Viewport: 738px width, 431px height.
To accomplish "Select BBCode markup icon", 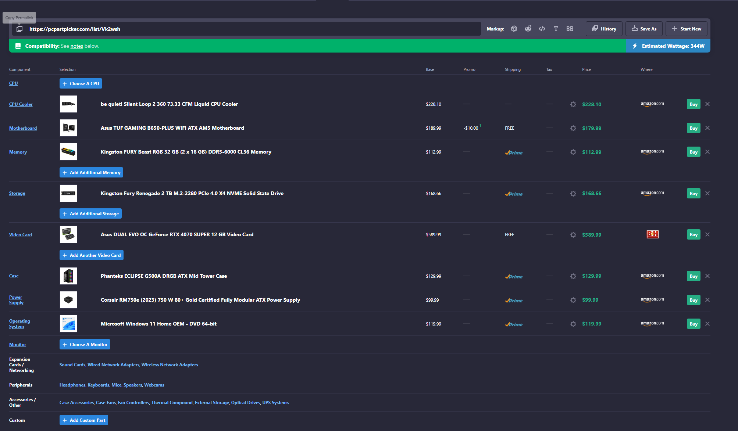I will (x=570, y=29).
